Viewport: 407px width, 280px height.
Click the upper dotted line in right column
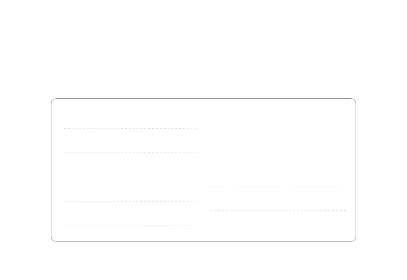click(278, 186)
